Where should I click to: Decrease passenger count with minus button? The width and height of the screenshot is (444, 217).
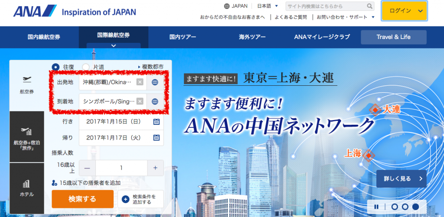(87, 168)
